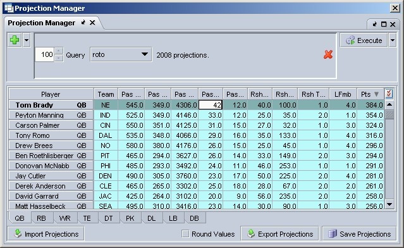Sort by the Pts column header

pyautogui.click(x=370, y=94)
